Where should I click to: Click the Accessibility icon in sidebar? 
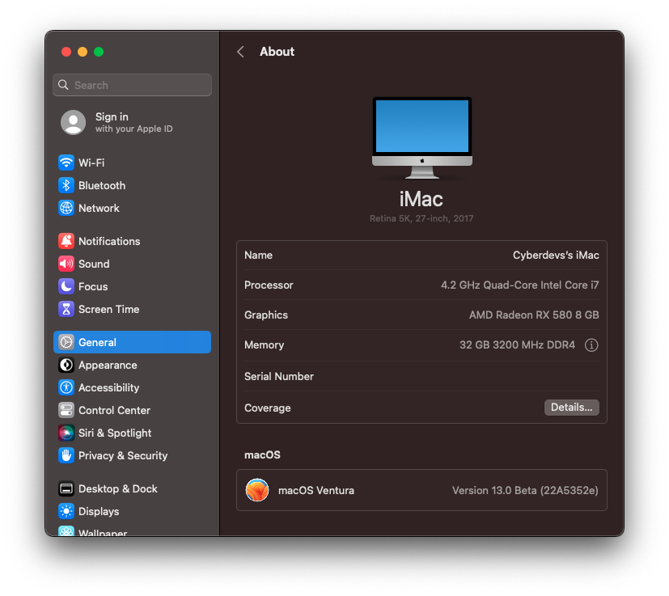click(66, 387)
